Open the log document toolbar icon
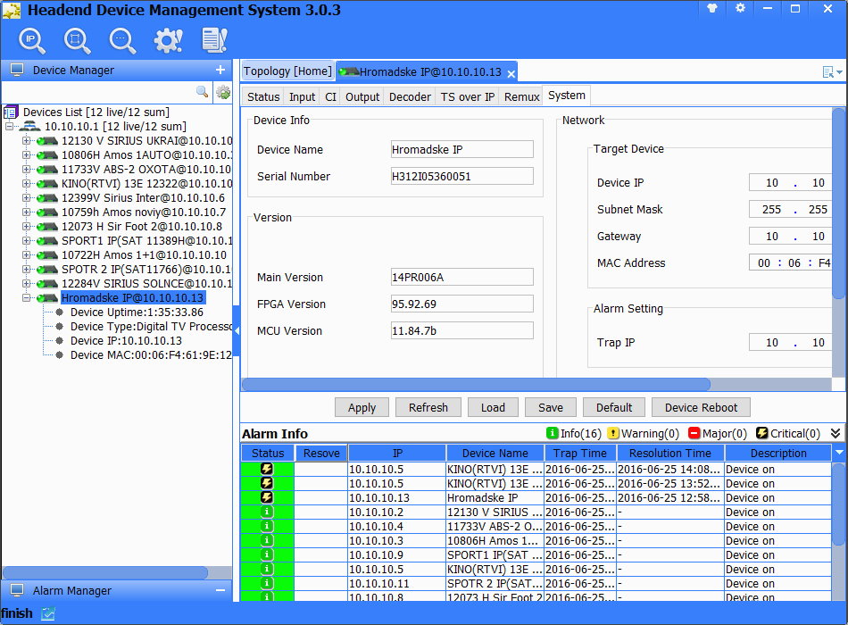This screenshot has height=625, width=848. point(214,40)
